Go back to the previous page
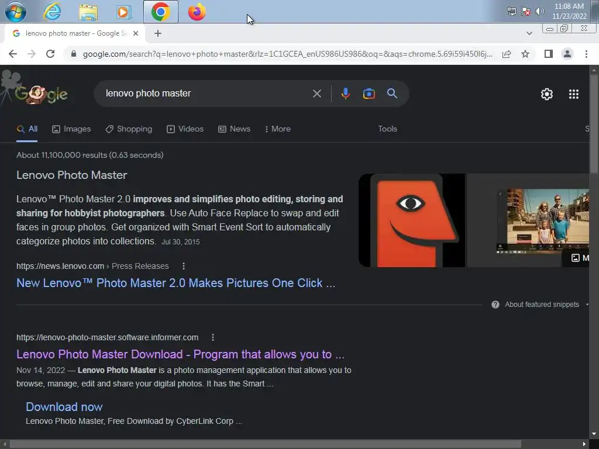 [x=13, y=54]
